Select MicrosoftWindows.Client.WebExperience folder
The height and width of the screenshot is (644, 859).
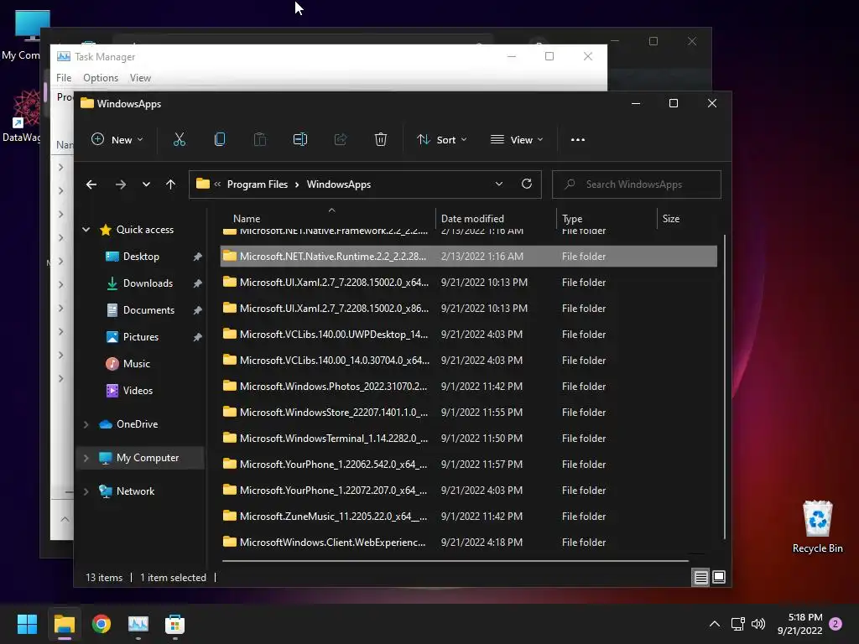point(468,543)
